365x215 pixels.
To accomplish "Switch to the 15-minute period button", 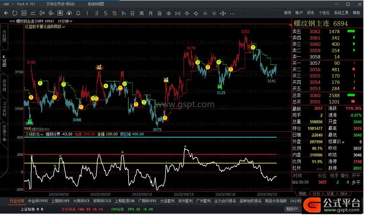I will tap(114, 13).
